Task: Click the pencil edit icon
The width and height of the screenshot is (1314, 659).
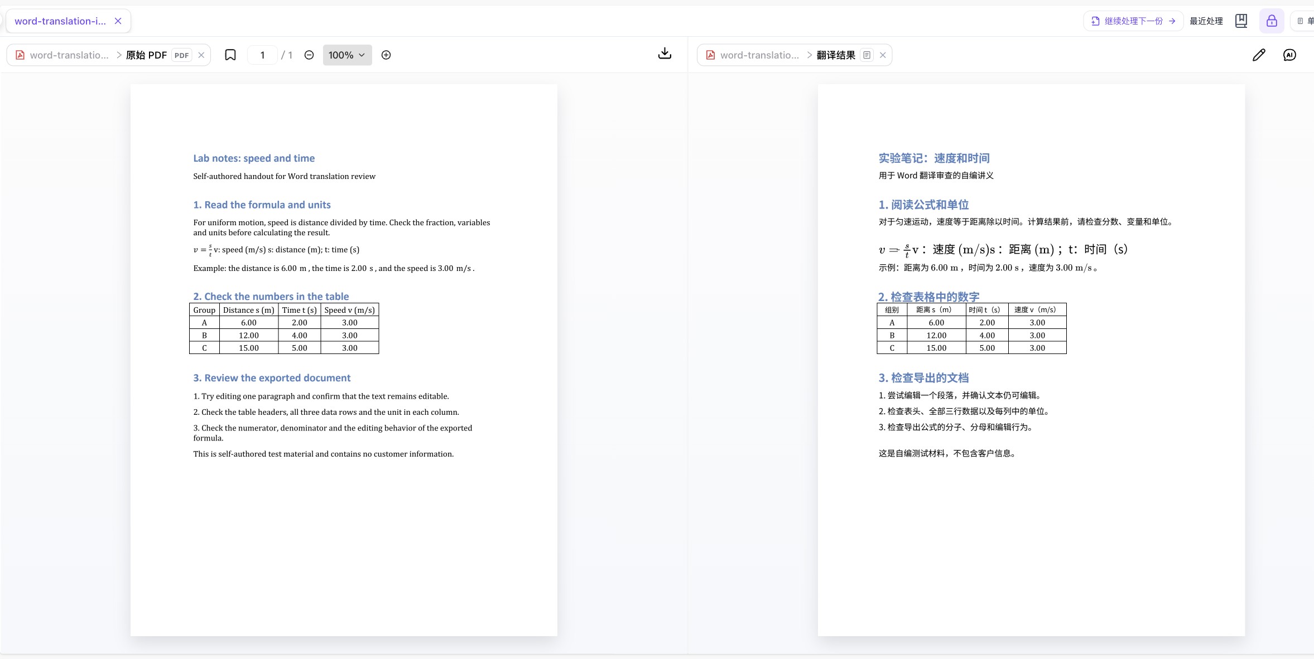Action: click(x=1259, y=55)
